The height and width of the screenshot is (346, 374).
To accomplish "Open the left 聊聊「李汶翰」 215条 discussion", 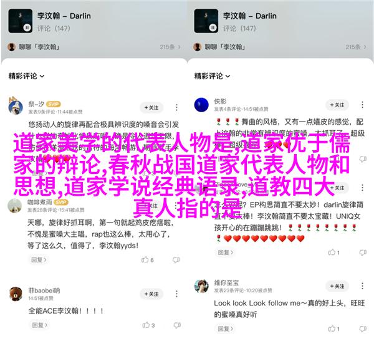I will coord(93,47).
